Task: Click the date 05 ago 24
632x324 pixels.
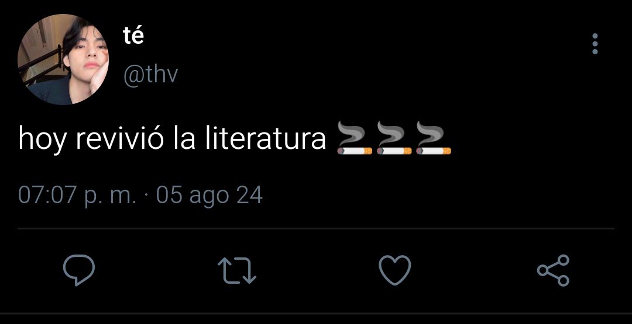Action: coord(209,197)
